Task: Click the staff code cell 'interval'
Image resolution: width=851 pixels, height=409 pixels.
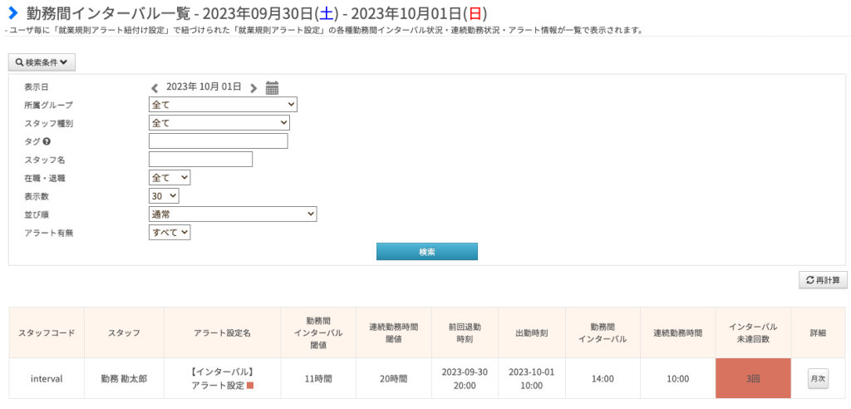Action: pos(47,378)
